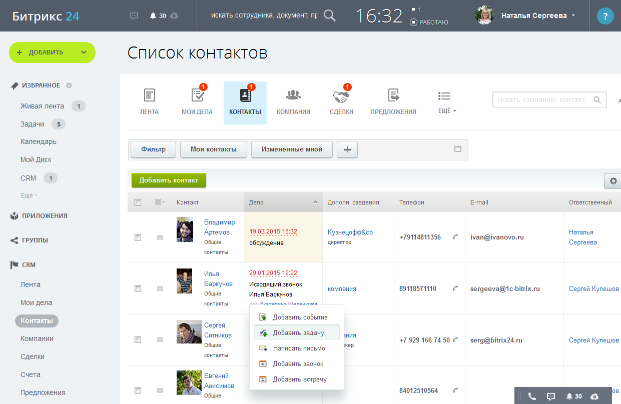
Task: Select Написать письмо in the popup menu
Action: (x=299, y=348)
